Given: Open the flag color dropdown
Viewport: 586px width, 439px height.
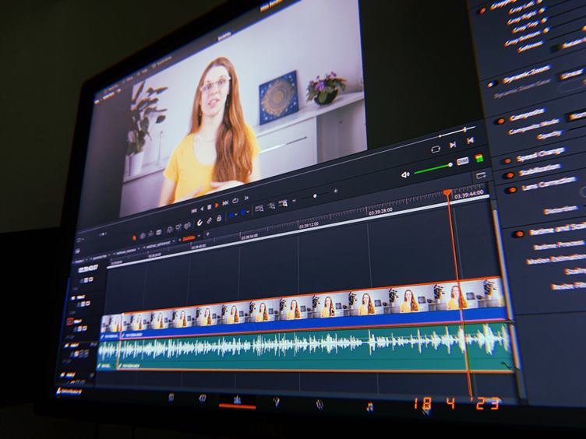Looking at the screenshot, I should [236, 214].
